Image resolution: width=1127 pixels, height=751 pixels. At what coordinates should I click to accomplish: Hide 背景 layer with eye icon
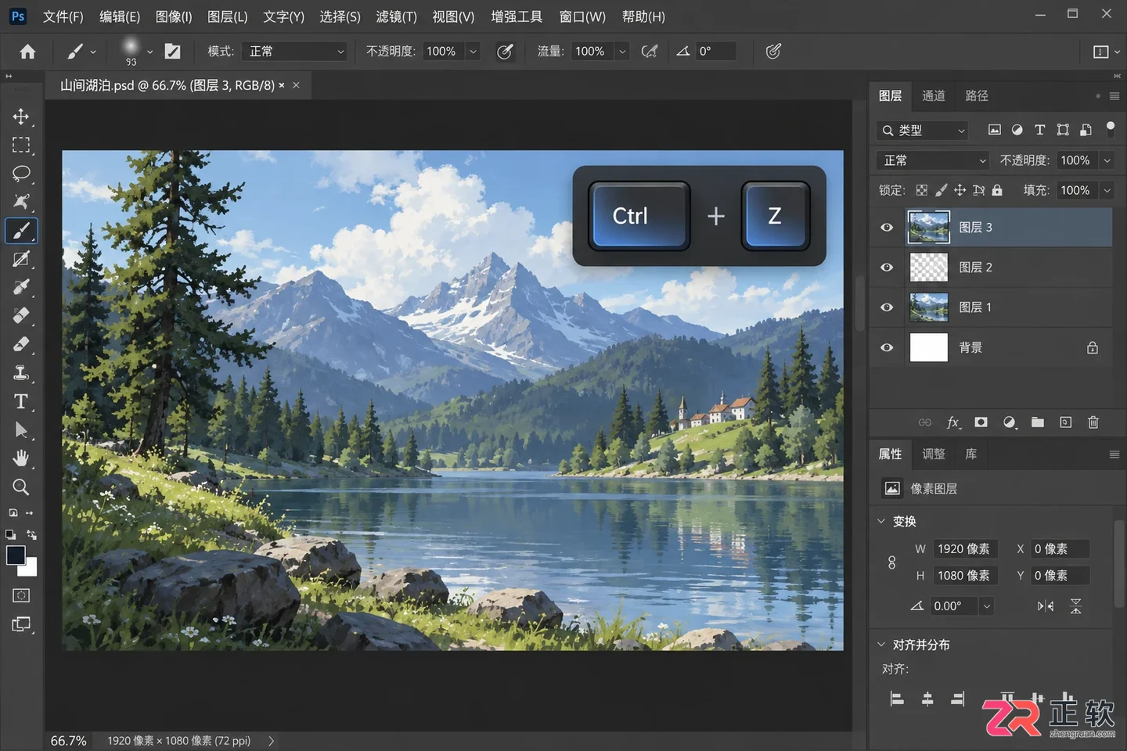[887, 347]
